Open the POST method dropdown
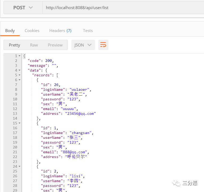Screen dimensions: 204x192 click(x=23, y=7)
